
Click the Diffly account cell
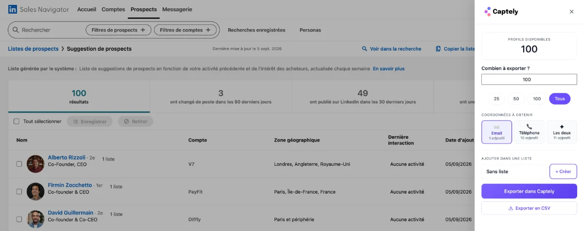pyautogui.click(x=195, y=219)
